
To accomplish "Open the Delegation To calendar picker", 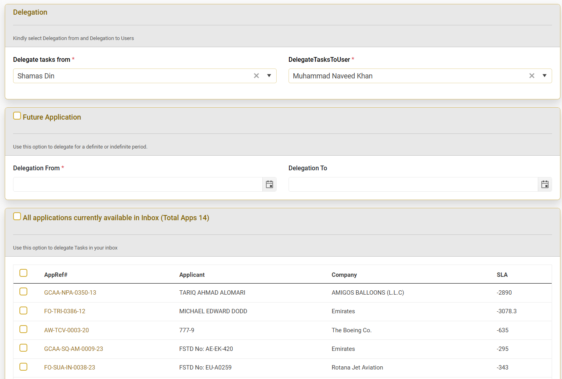I will click(x=545, y=185).
